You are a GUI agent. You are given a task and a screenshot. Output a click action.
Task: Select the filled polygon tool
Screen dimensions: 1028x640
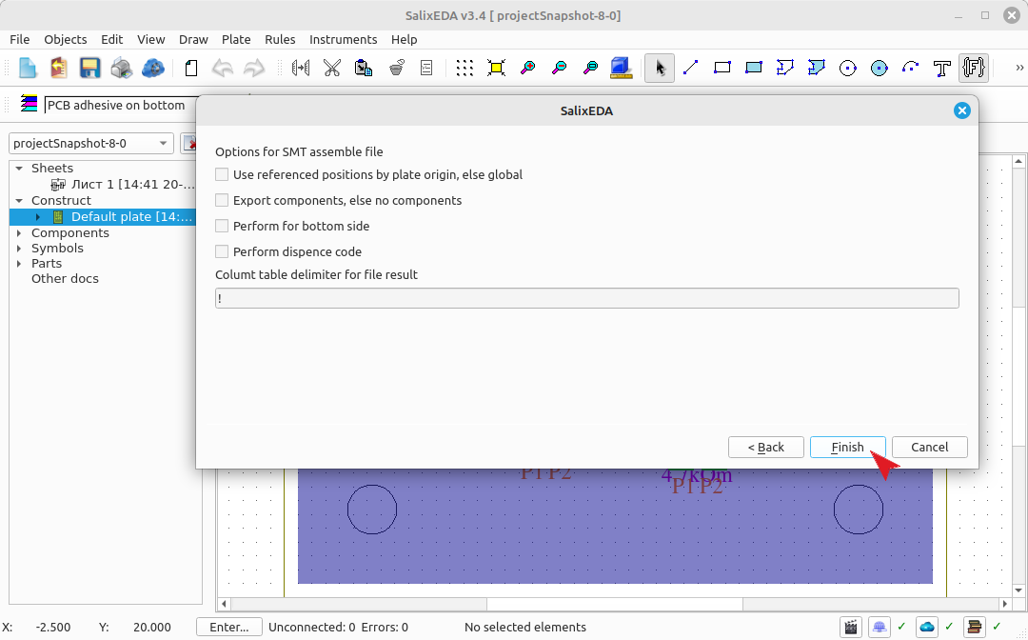click(817, 68)
